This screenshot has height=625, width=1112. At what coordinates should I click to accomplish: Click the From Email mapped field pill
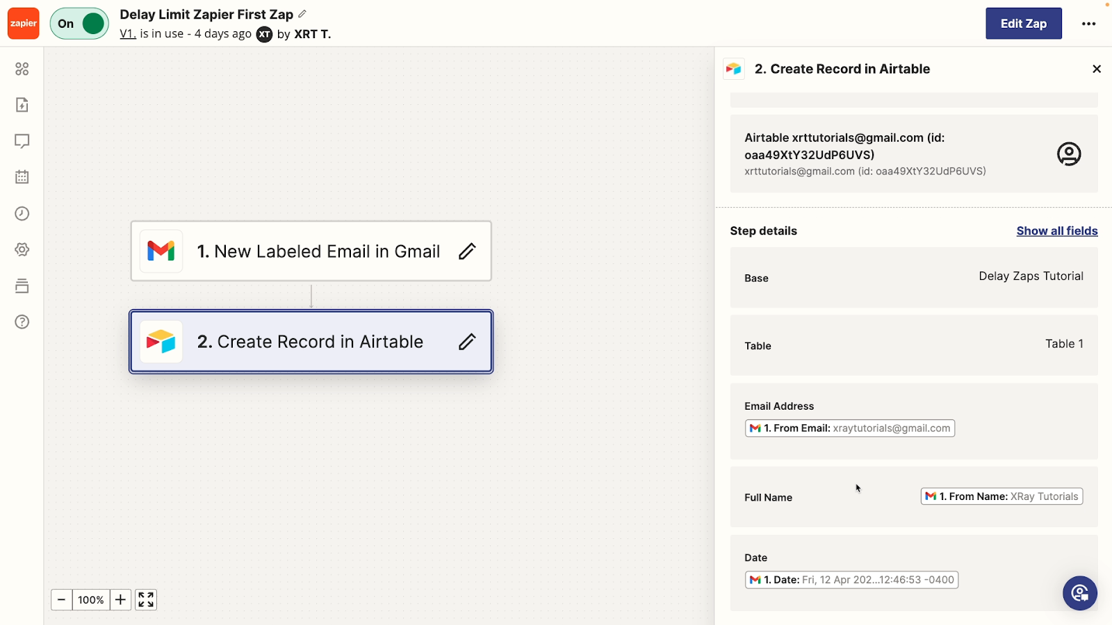(x=850, y=428)
